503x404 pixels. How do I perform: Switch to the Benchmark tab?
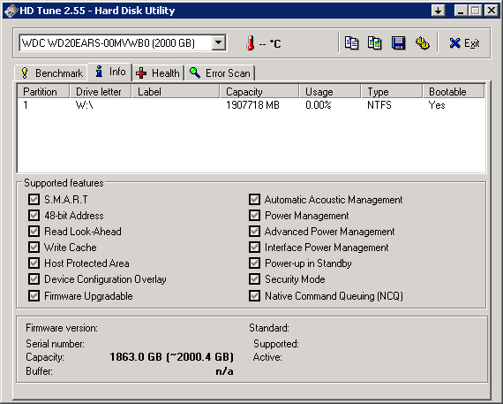pos(51,73)
